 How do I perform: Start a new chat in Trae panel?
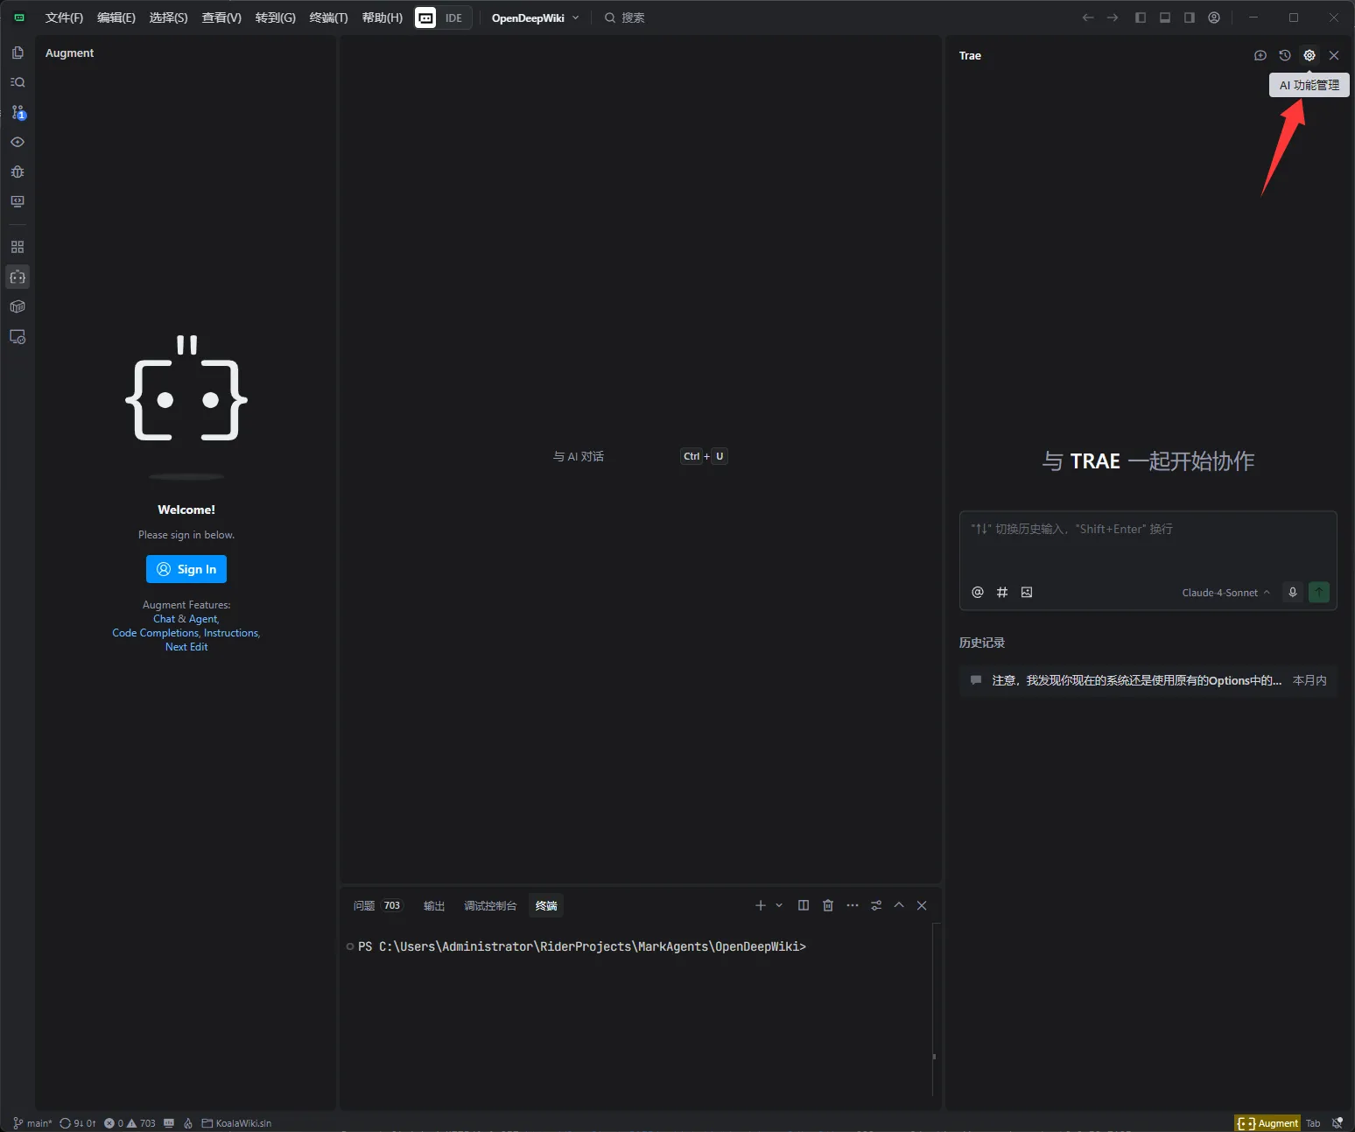pos(1260,55)
